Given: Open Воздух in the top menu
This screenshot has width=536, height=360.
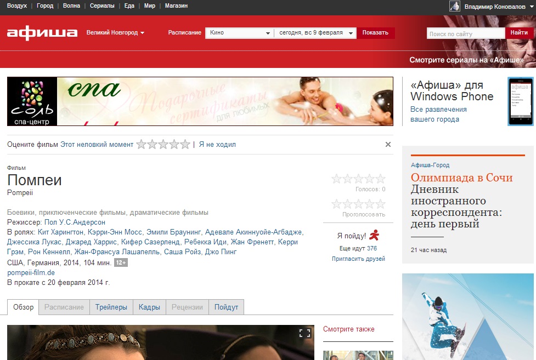Looking at the screenshot, I should click(17, 6).
